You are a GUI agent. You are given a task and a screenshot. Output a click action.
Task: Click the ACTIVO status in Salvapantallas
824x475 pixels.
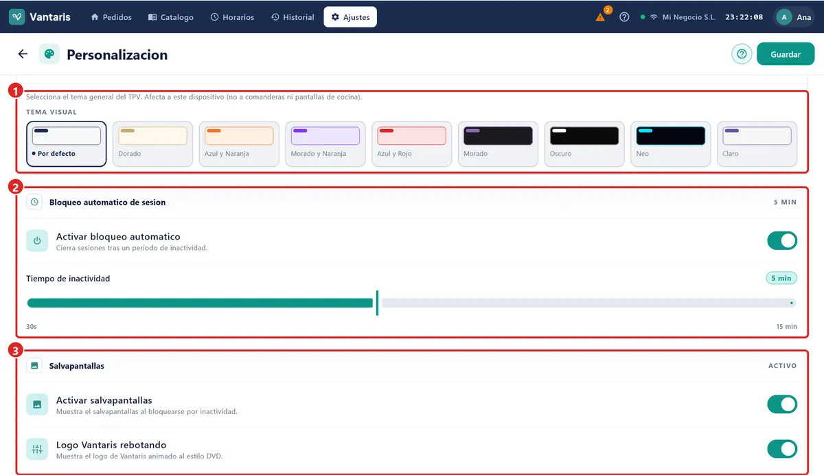click(783, 366)
